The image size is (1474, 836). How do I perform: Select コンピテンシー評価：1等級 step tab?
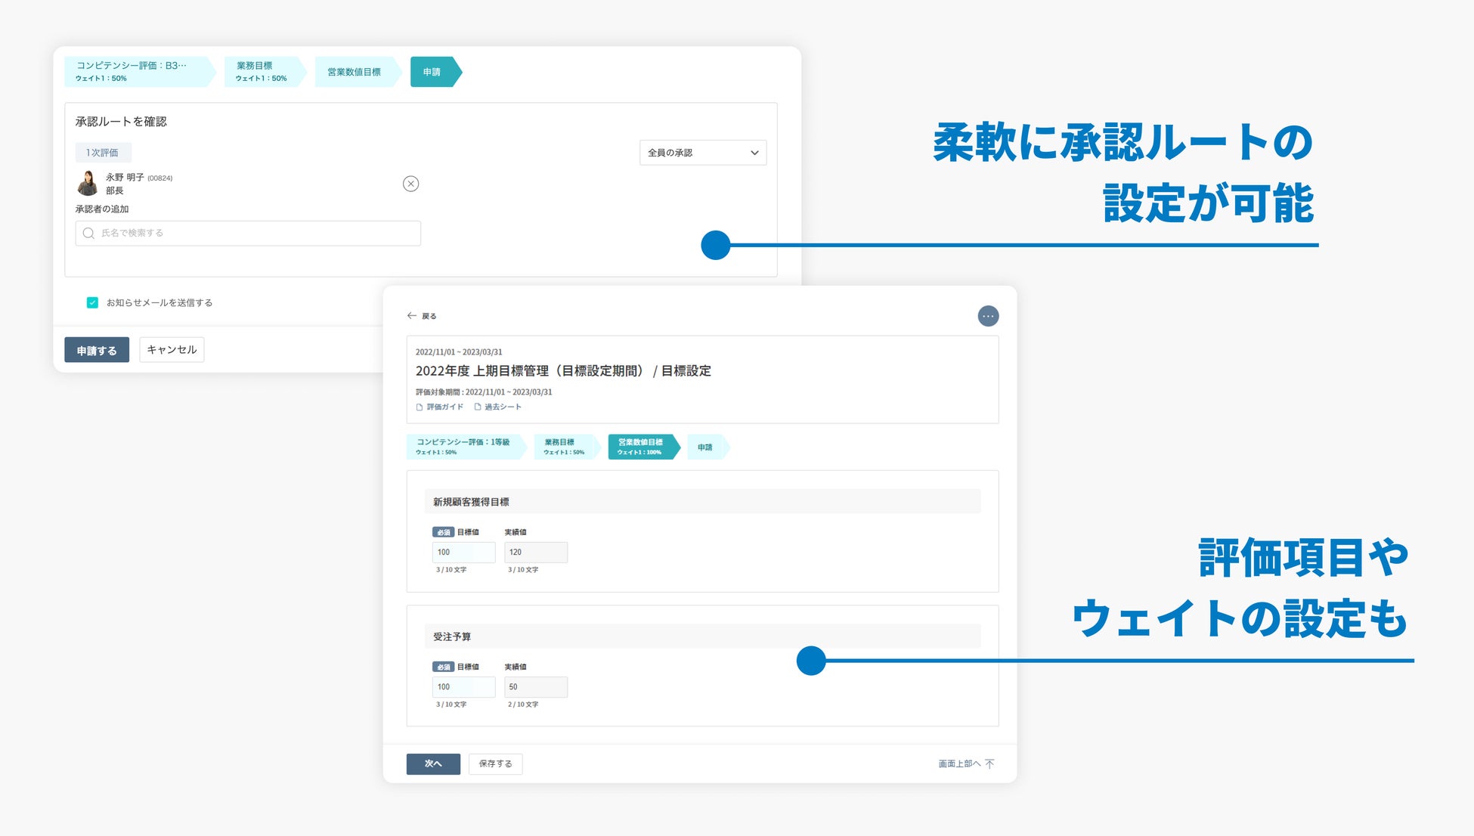(463, 447)
